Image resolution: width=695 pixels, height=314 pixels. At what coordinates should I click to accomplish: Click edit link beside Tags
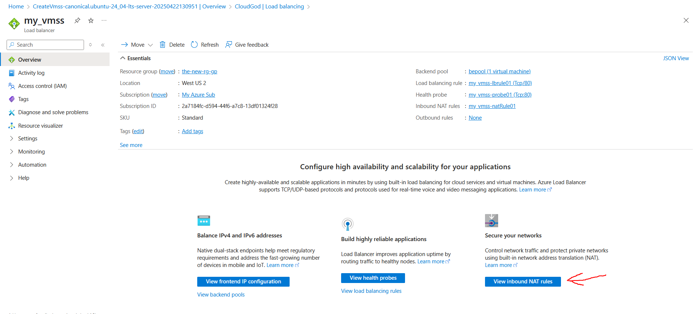tap(138, 131)
